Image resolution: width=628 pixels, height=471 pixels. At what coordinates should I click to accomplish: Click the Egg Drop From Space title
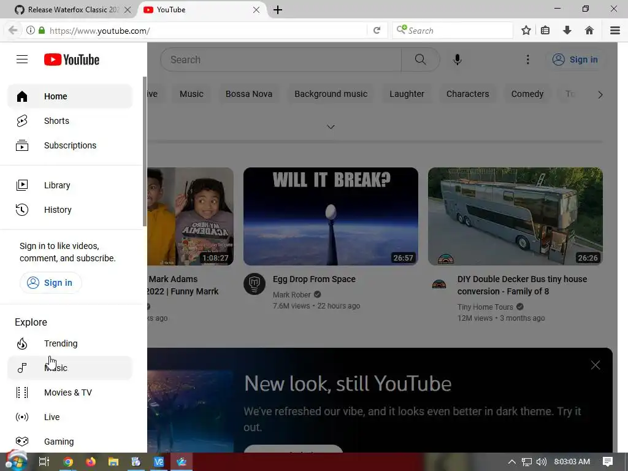click(314, 279)
